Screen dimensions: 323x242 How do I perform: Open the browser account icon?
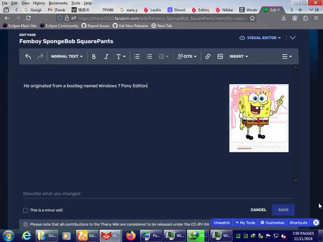pos(295,18)
